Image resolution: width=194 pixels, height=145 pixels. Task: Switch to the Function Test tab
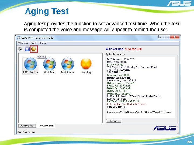click(27, 126)
